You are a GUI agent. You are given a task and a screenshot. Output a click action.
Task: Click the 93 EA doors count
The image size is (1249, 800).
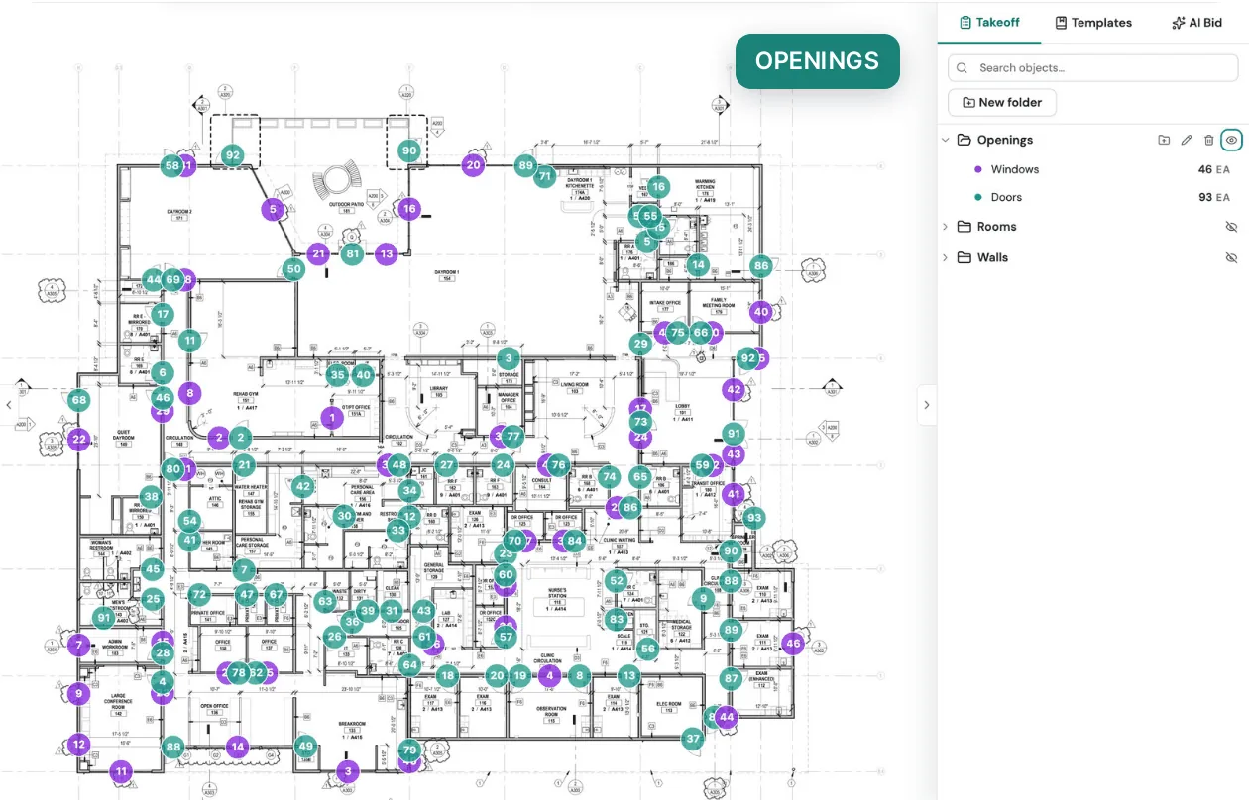coord(1214,197)
